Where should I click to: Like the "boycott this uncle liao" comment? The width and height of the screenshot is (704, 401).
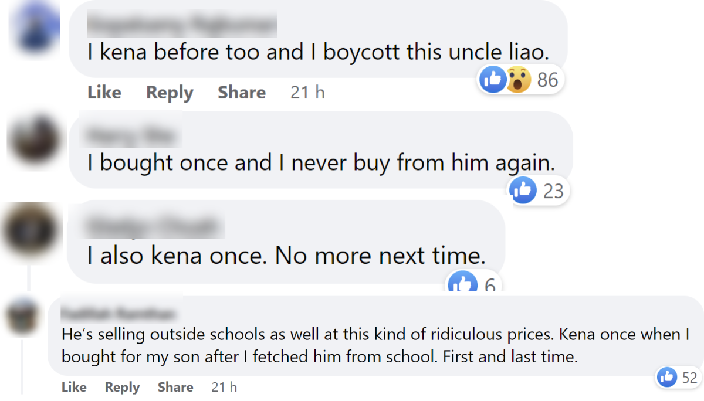coord(104,93)
